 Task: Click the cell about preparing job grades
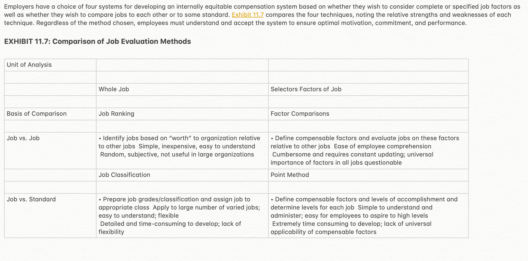pyautogui.click(x=182, y=216)
